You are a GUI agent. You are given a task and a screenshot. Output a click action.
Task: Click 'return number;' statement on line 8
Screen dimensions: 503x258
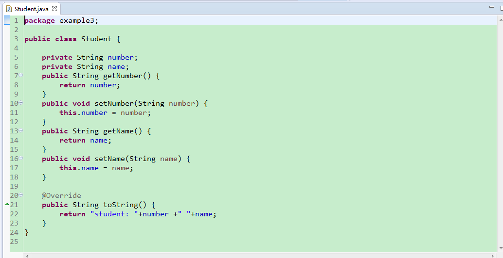click(x=90, y=85)
